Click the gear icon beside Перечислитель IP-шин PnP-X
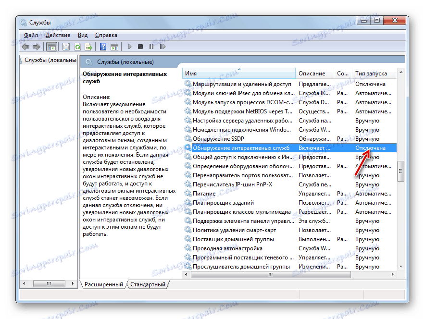425x319 pixels. 188,184
